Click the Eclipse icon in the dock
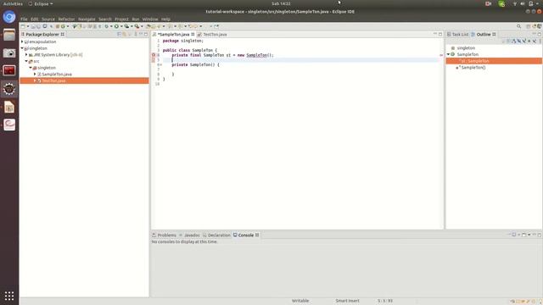Screen dimensions: 543x305 9,89
